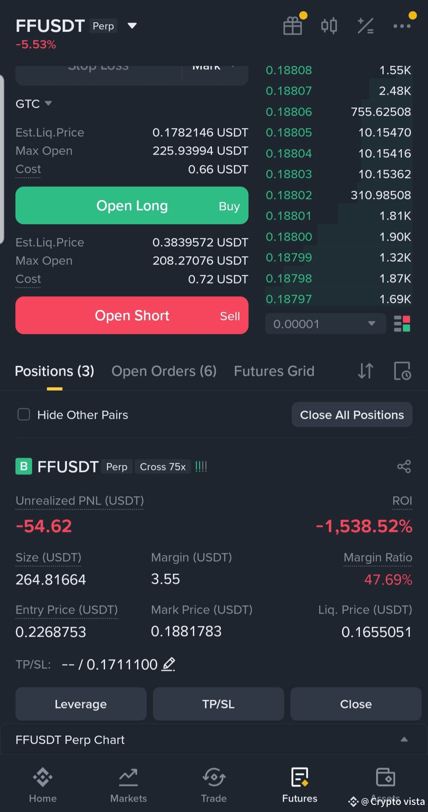
Task: Tap the Close All Positions button
Action: (352, 415)
